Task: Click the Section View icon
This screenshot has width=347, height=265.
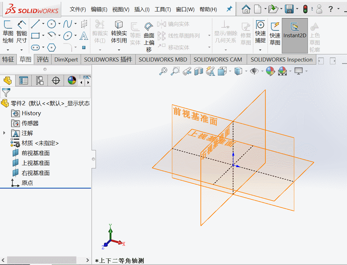Action: [199, 71]
